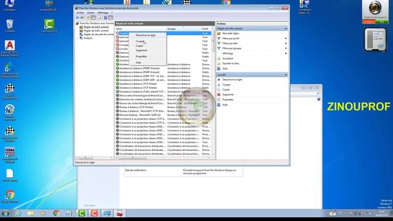Sort the list by the 'Nom' column header

tap(141, 29)
